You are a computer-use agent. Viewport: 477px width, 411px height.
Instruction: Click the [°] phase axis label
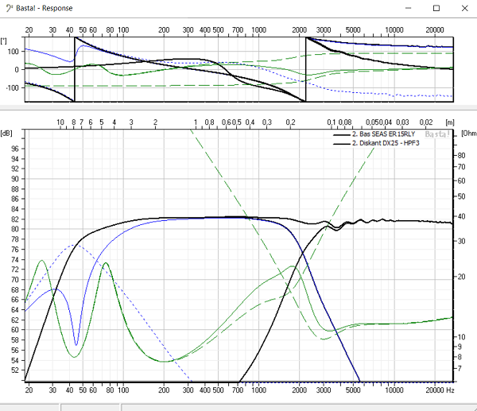point(6,40)
